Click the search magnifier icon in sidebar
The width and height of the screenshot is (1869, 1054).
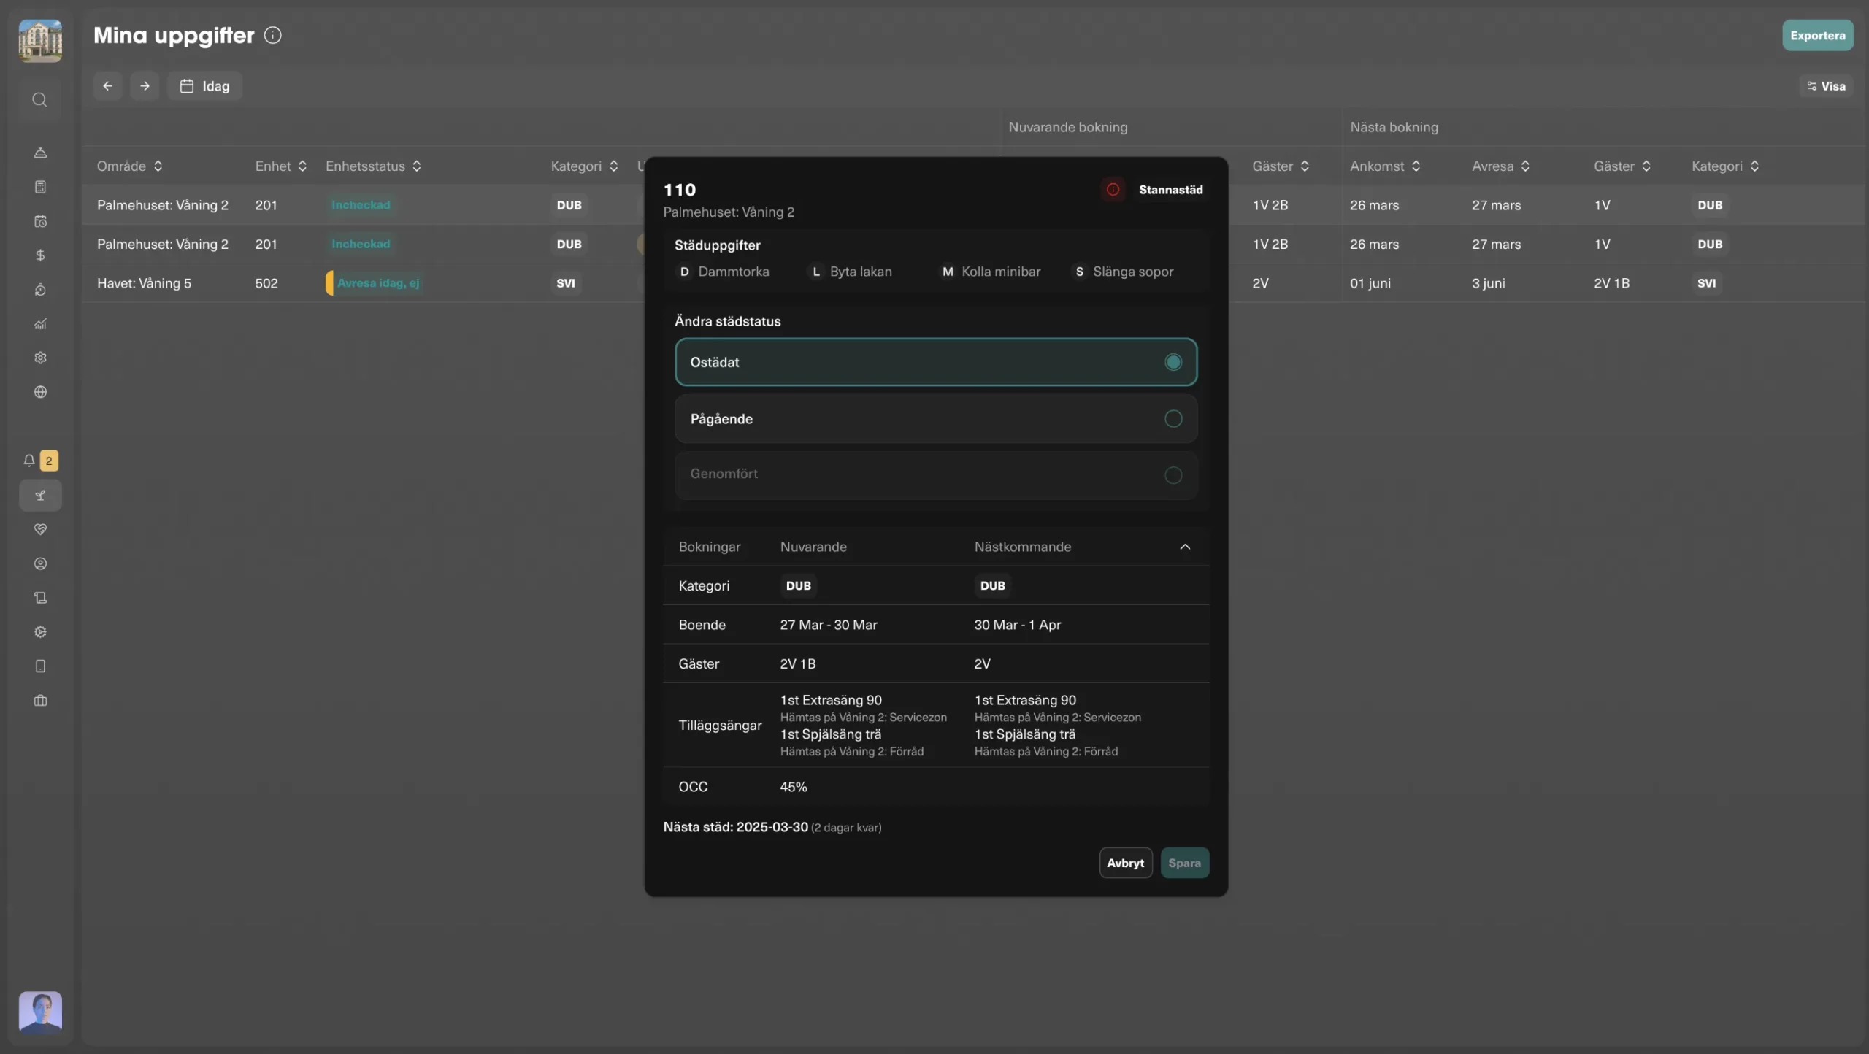[39, 99]
